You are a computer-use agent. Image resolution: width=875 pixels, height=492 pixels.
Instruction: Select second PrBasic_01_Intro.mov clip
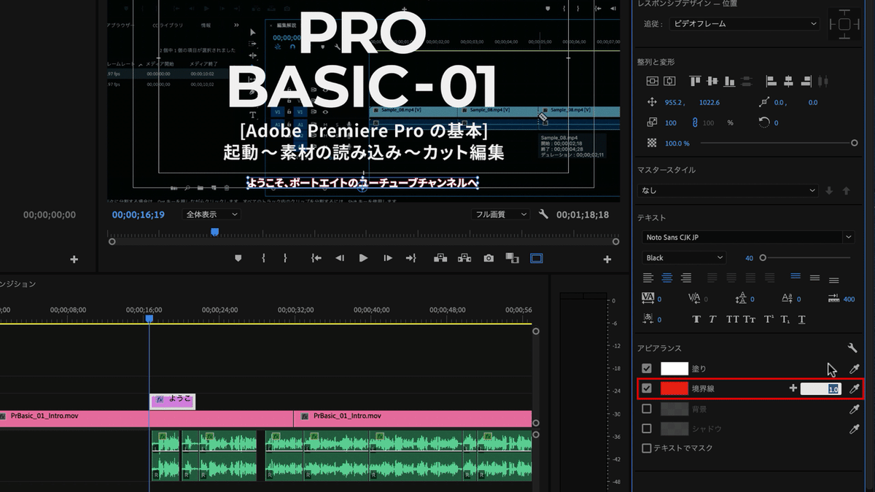(413, 418)
